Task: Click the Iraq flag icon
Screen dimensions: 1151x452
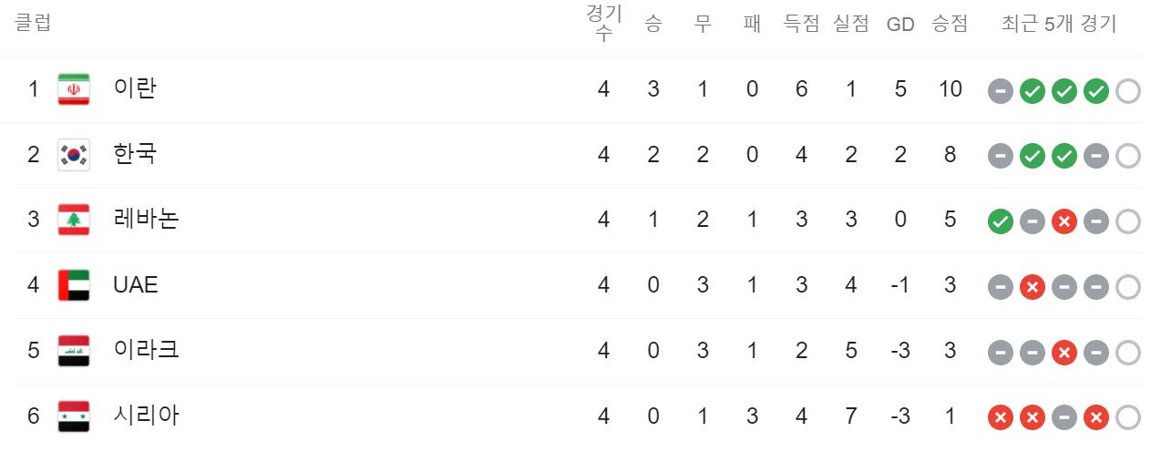Action: click(73, 351)
